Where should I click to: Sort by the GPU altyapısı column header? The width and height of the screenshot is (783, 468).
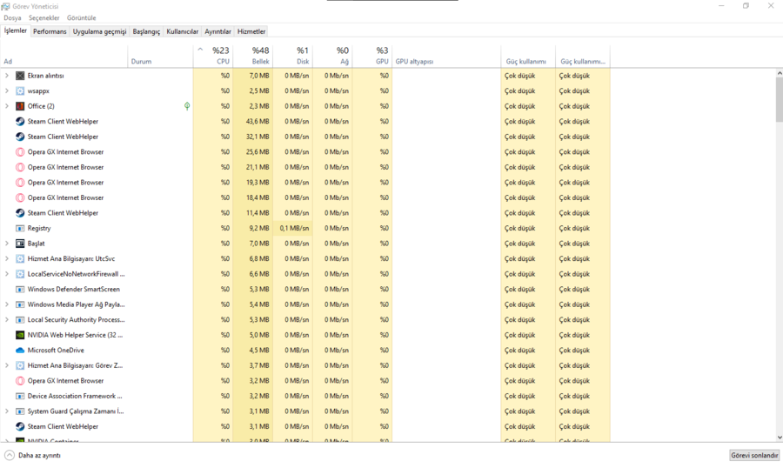pyautogui.click(x=446, y=56)
